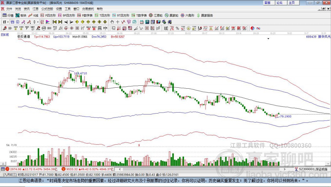Jump to the first bar arrow
The image size is (331, 187).
[54, 22]
